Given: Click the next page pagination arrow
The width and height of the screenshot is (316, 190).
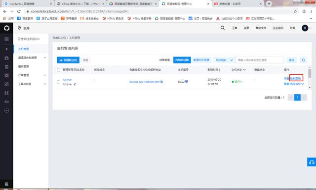Looking at the screenshot, I should tap(304, 97).
